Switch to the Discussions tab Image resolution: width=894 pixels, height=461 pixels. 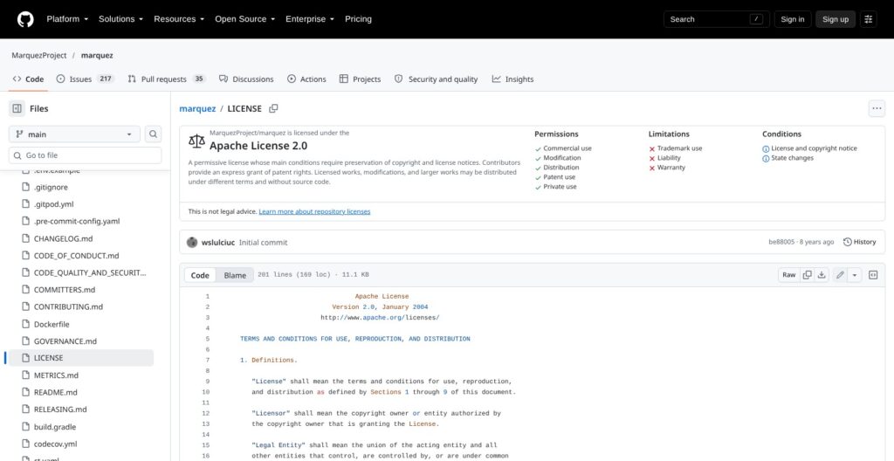tap(246, 79)
